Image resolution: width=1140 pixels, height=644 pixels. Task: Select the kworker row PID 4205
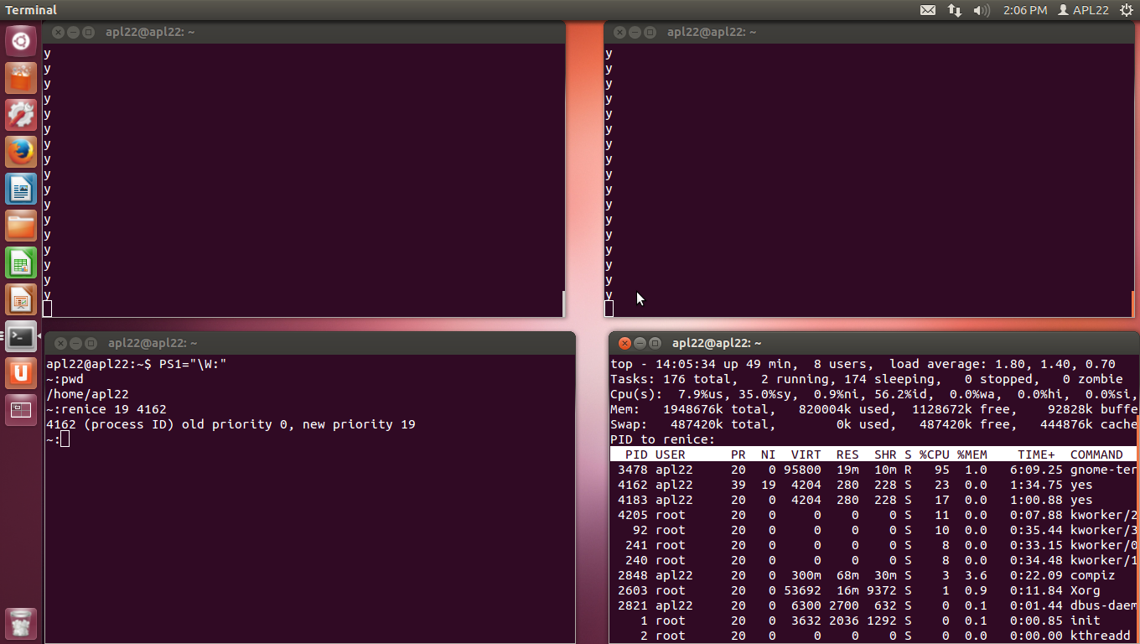click(873, 515)
